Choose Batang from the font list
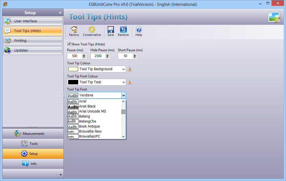The width and height of the screenshot is (286, 181). coord(94,116)
